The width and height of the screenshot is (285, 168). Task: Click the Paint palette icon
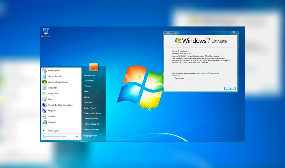coord(44,99)
